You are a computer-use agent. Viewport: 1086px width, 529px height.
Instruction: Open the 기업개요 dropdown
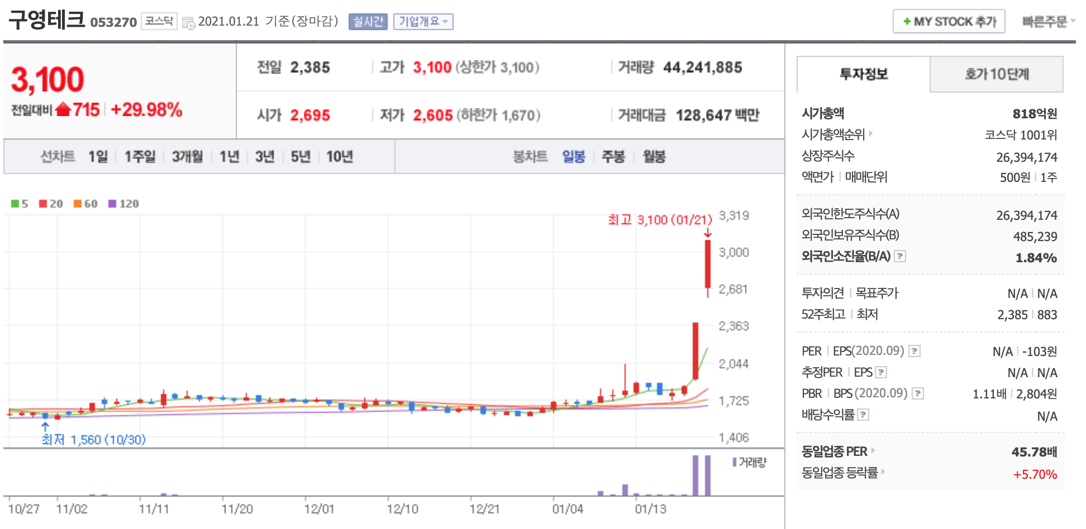point(423,22)
